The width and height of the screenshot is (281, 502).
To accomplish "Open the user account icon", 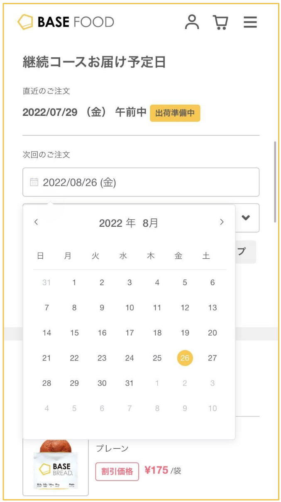I will (192, 22).
